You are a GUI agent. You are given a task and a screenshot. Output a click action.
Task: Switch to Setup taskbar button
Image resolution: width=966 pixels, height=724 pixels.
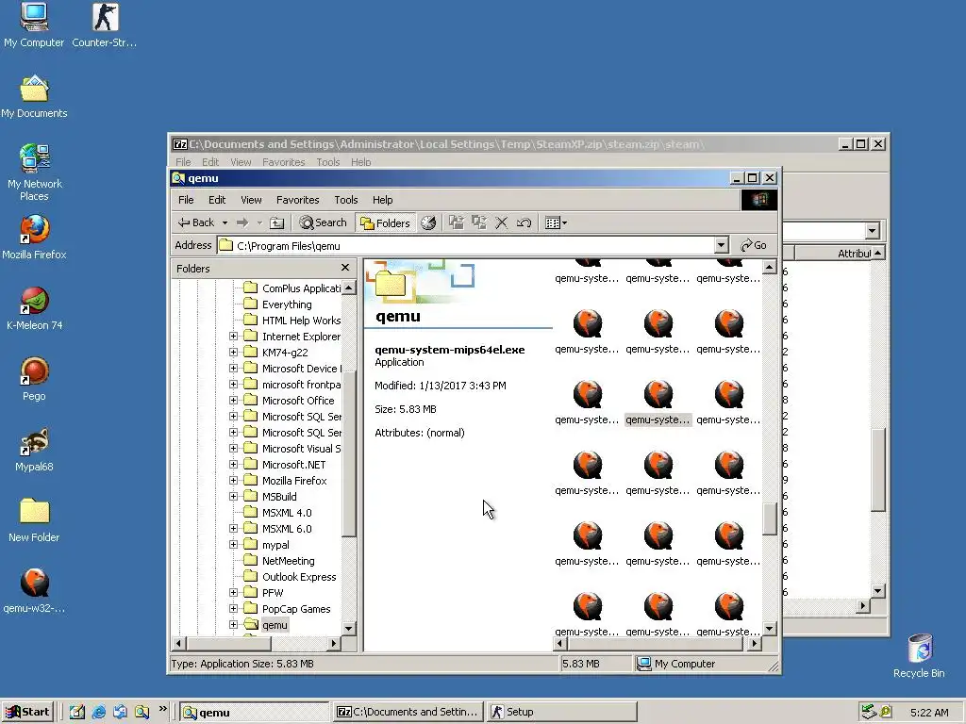coord(560,712)
